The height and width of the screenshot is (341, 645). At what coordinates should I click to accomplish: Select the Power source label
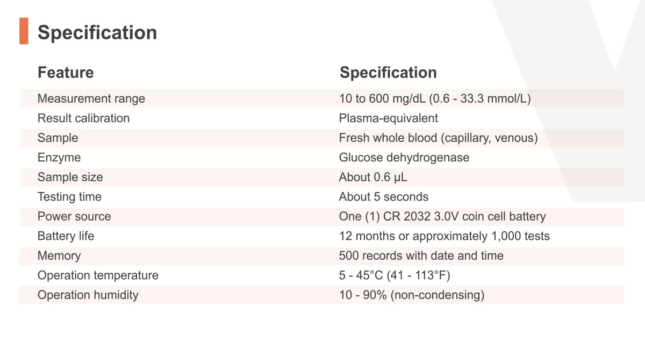[x=74, y=217]
